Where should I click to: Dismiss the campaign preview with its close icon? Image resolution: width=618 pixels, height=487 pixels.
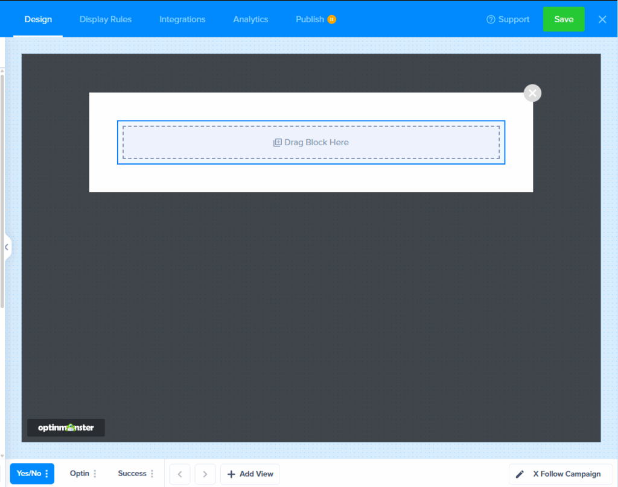pos(532,93)
